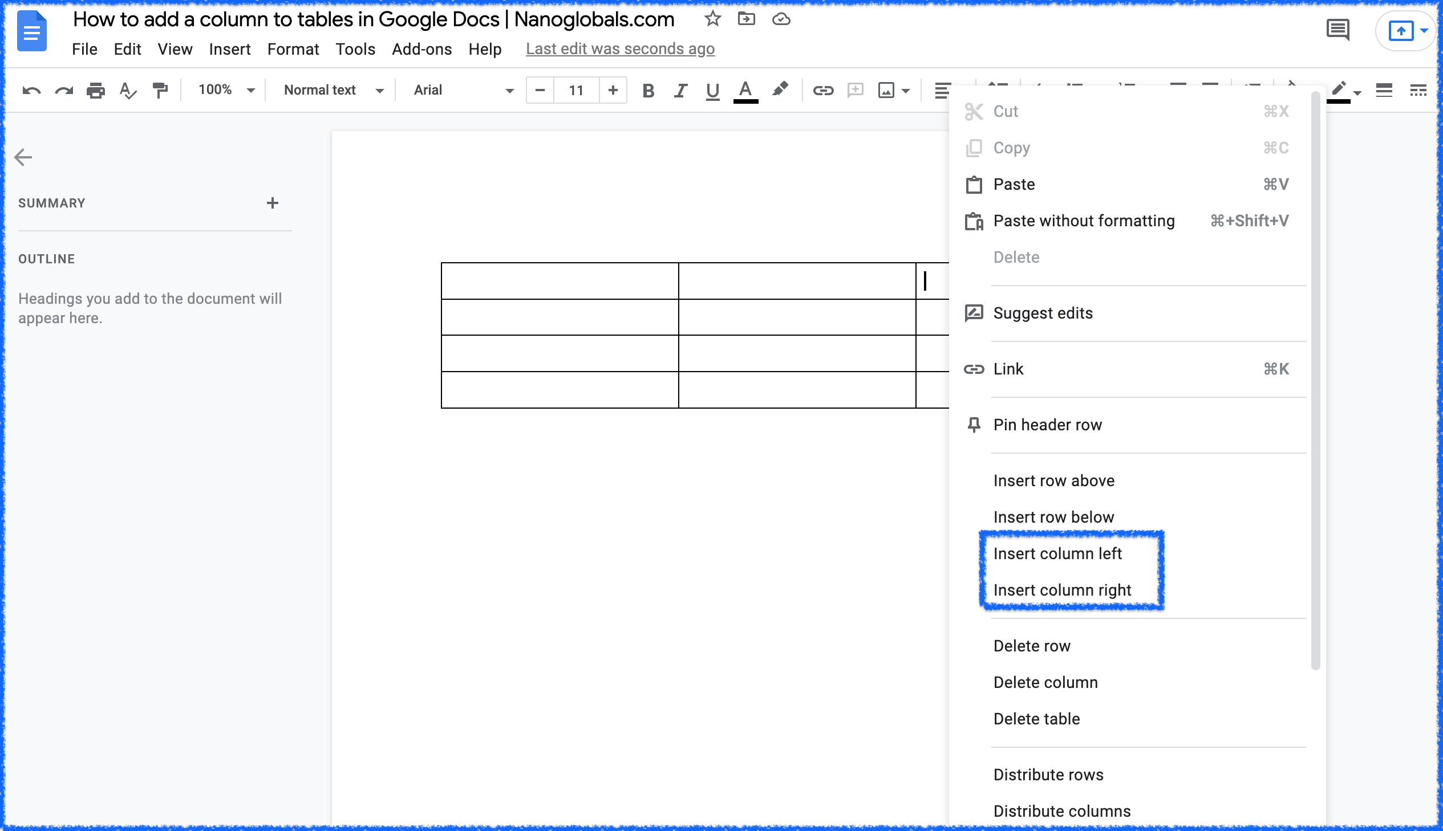Click the text alignment icon
Image resolution: width=1443 pixels, height=831 pixels.
(x=941, y=89)
